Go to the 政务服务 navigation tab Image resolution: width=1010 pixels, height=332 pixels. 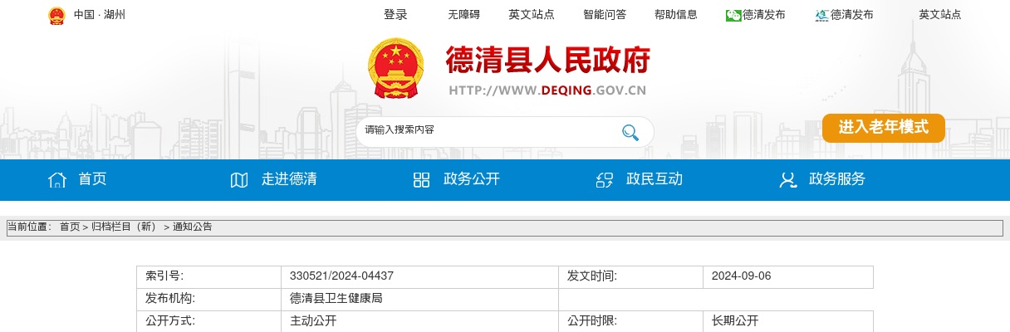coord(836,179)
